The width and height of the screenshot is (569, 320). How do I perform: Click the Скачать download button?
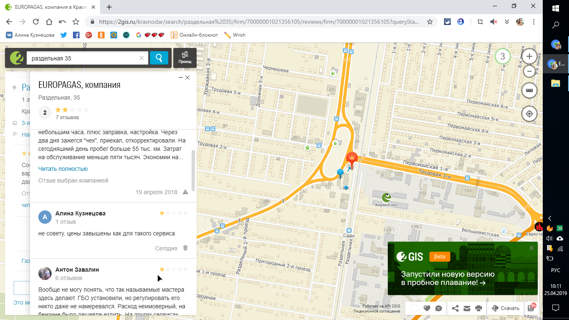tap(506, 308)
